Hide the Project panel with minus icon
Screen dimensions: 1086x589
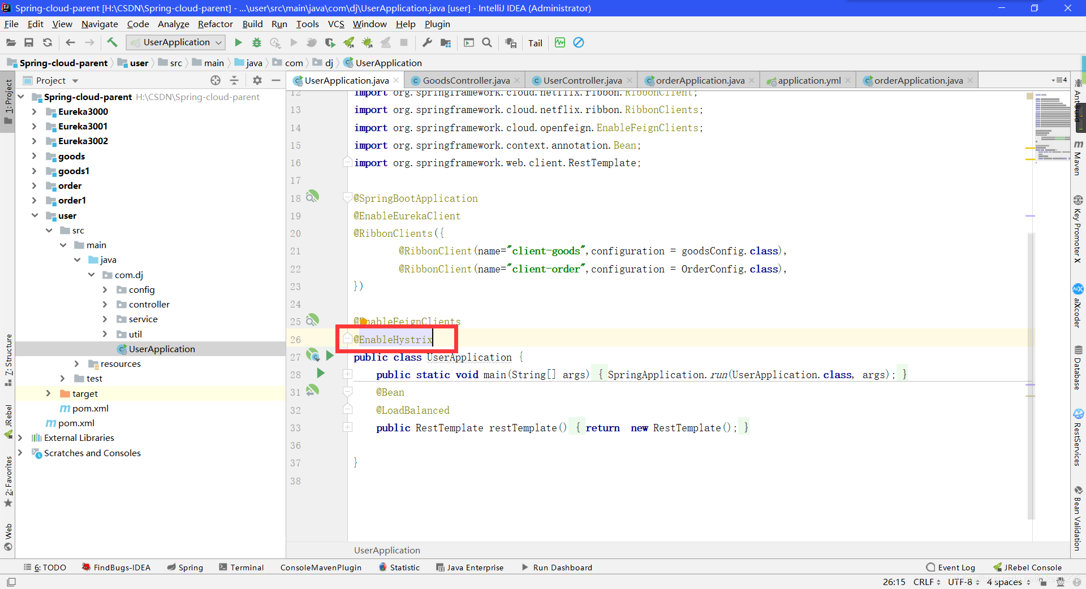276,80
